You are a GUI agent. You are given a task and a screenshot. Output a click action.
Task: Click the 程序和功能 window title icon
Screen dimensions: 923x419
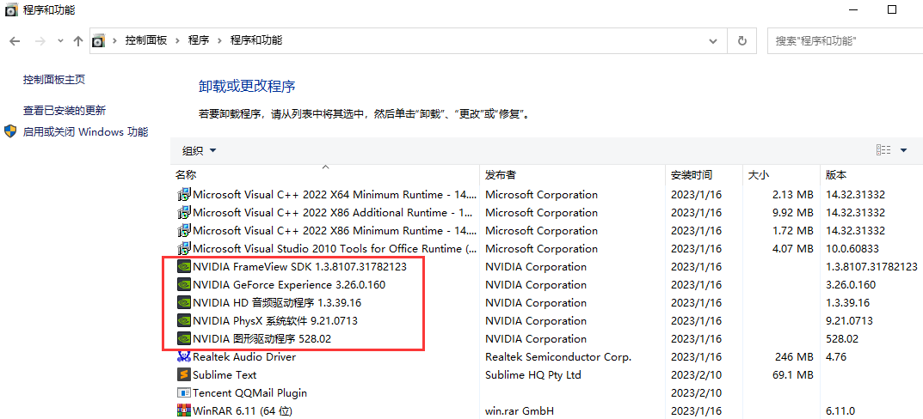pyautogui.click(x=11, y=10)
